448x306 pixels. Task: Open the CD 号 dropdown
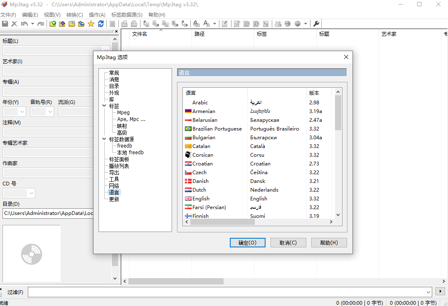coord(31,193)
